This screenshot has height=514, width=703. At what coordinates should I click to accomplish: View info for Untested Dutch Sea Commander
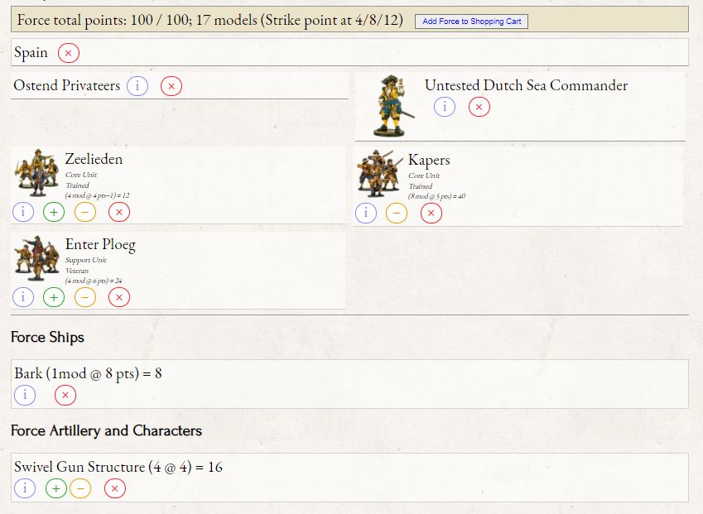(x=445, y=107)
